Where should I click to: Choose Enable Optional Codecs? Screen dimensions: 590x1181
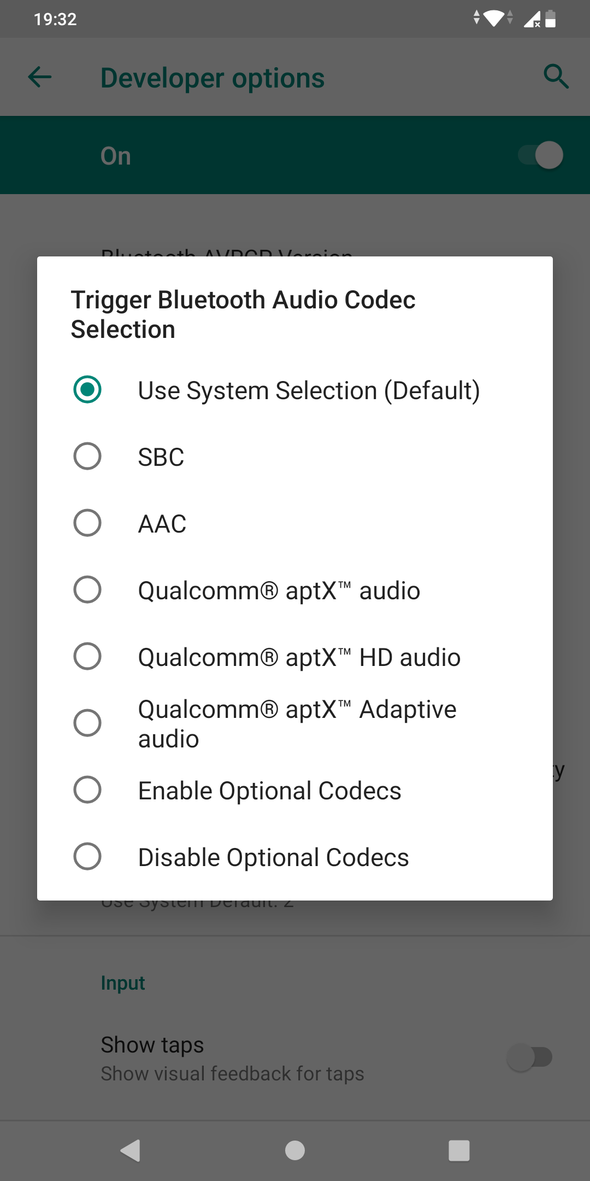pos(87,790)
